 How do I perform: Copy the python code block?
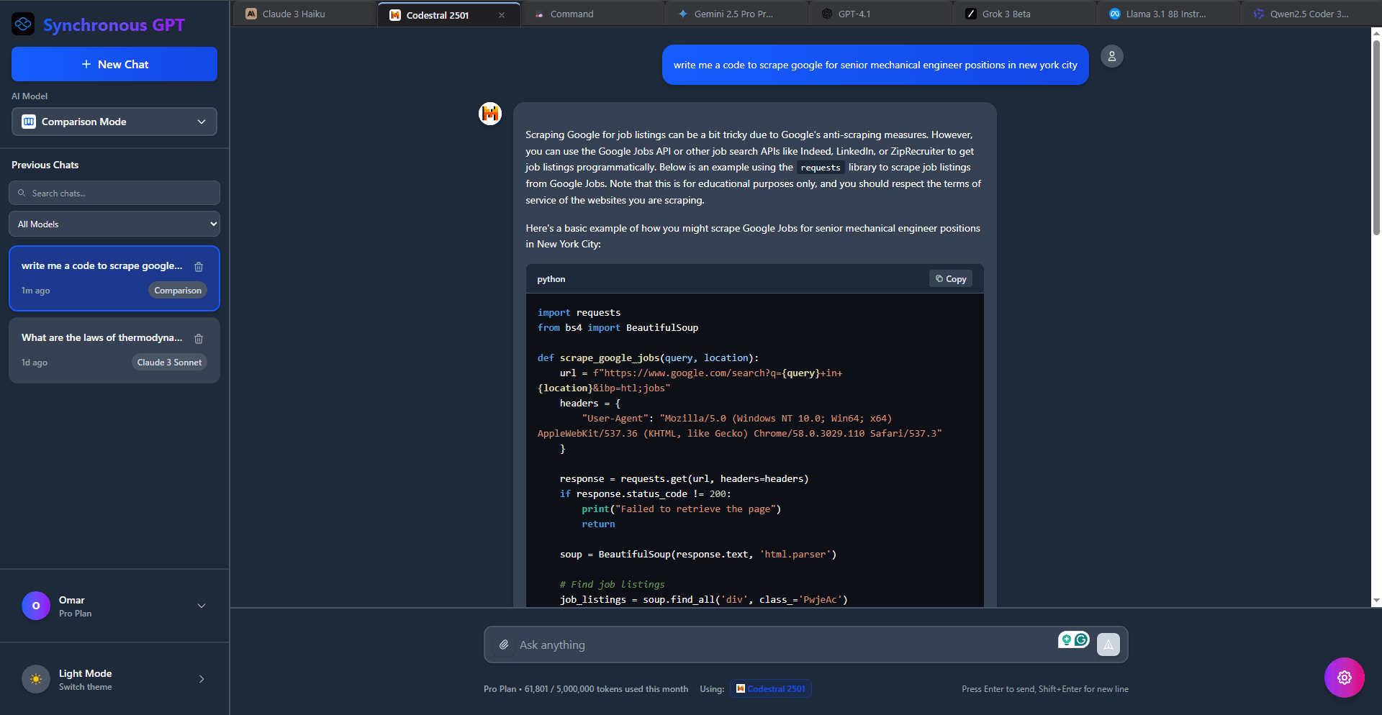click(x=950, y=279)
